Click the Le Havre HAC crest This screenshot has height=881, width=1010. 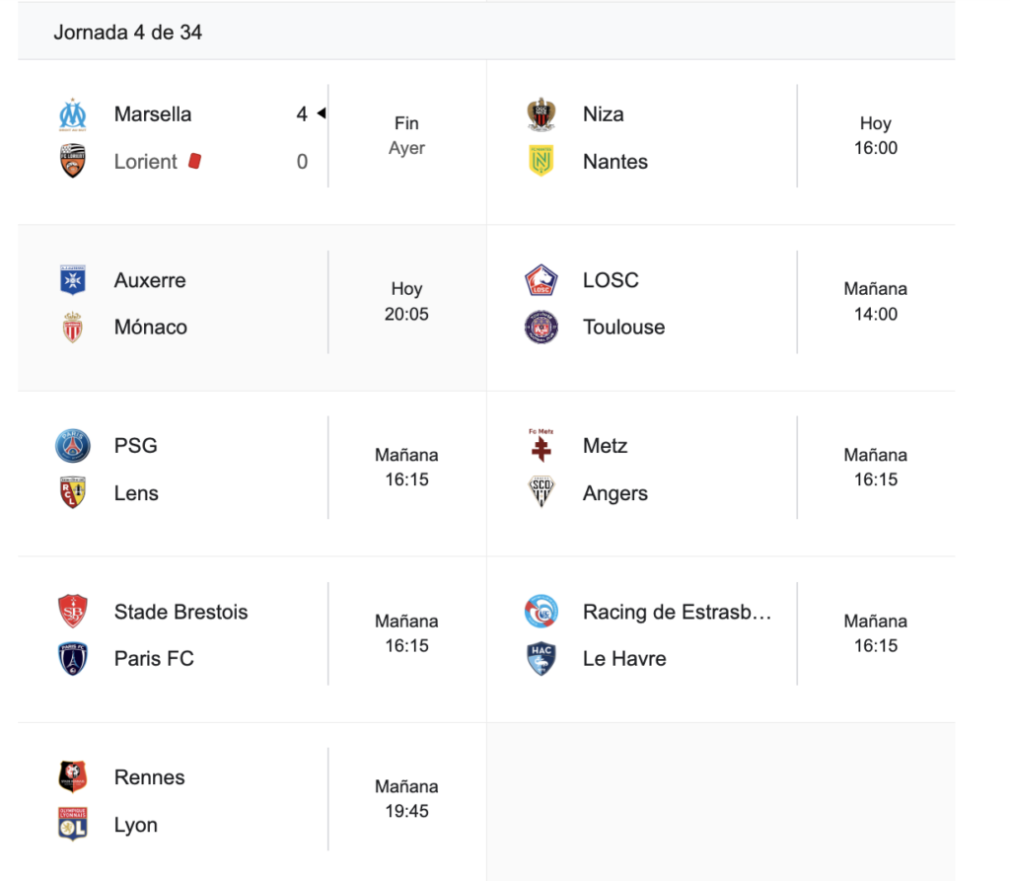pyautogui.click(x=541, y=659)
